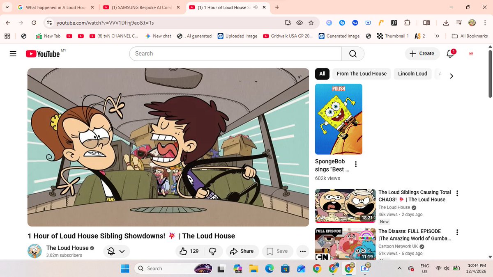Open the YouTube hamburger guide menu

pyautogui.click(x=13, y=54)
